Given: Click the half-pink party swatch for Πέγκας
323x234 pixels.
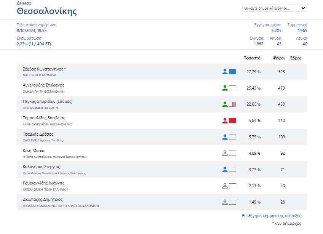Looking at the screenshot, I should click(233, 104).
